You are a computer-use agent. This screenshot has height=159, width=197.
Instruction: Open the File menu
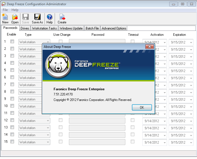click(x=5, y=10)
